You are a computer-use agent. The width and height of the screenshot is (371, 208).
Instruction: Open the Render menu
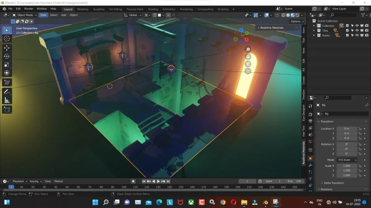pyautogui.click(x=29, y=9)
